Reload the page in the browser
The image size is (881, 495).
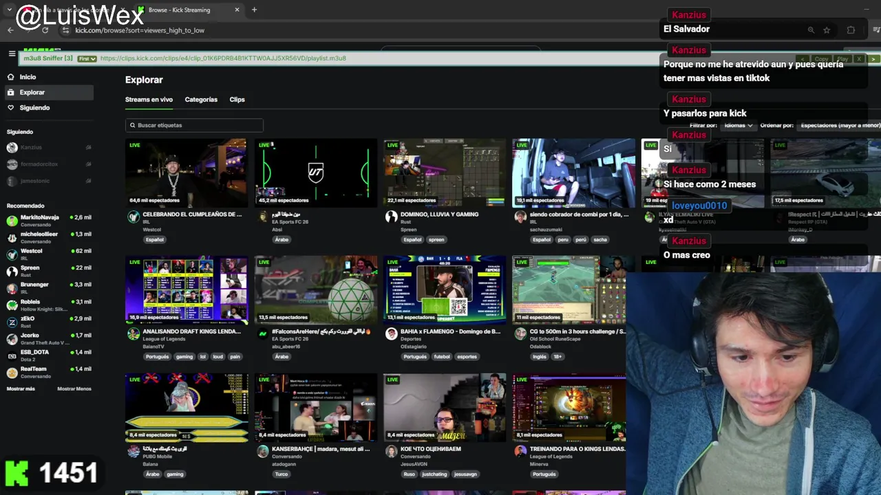point(45,30)
